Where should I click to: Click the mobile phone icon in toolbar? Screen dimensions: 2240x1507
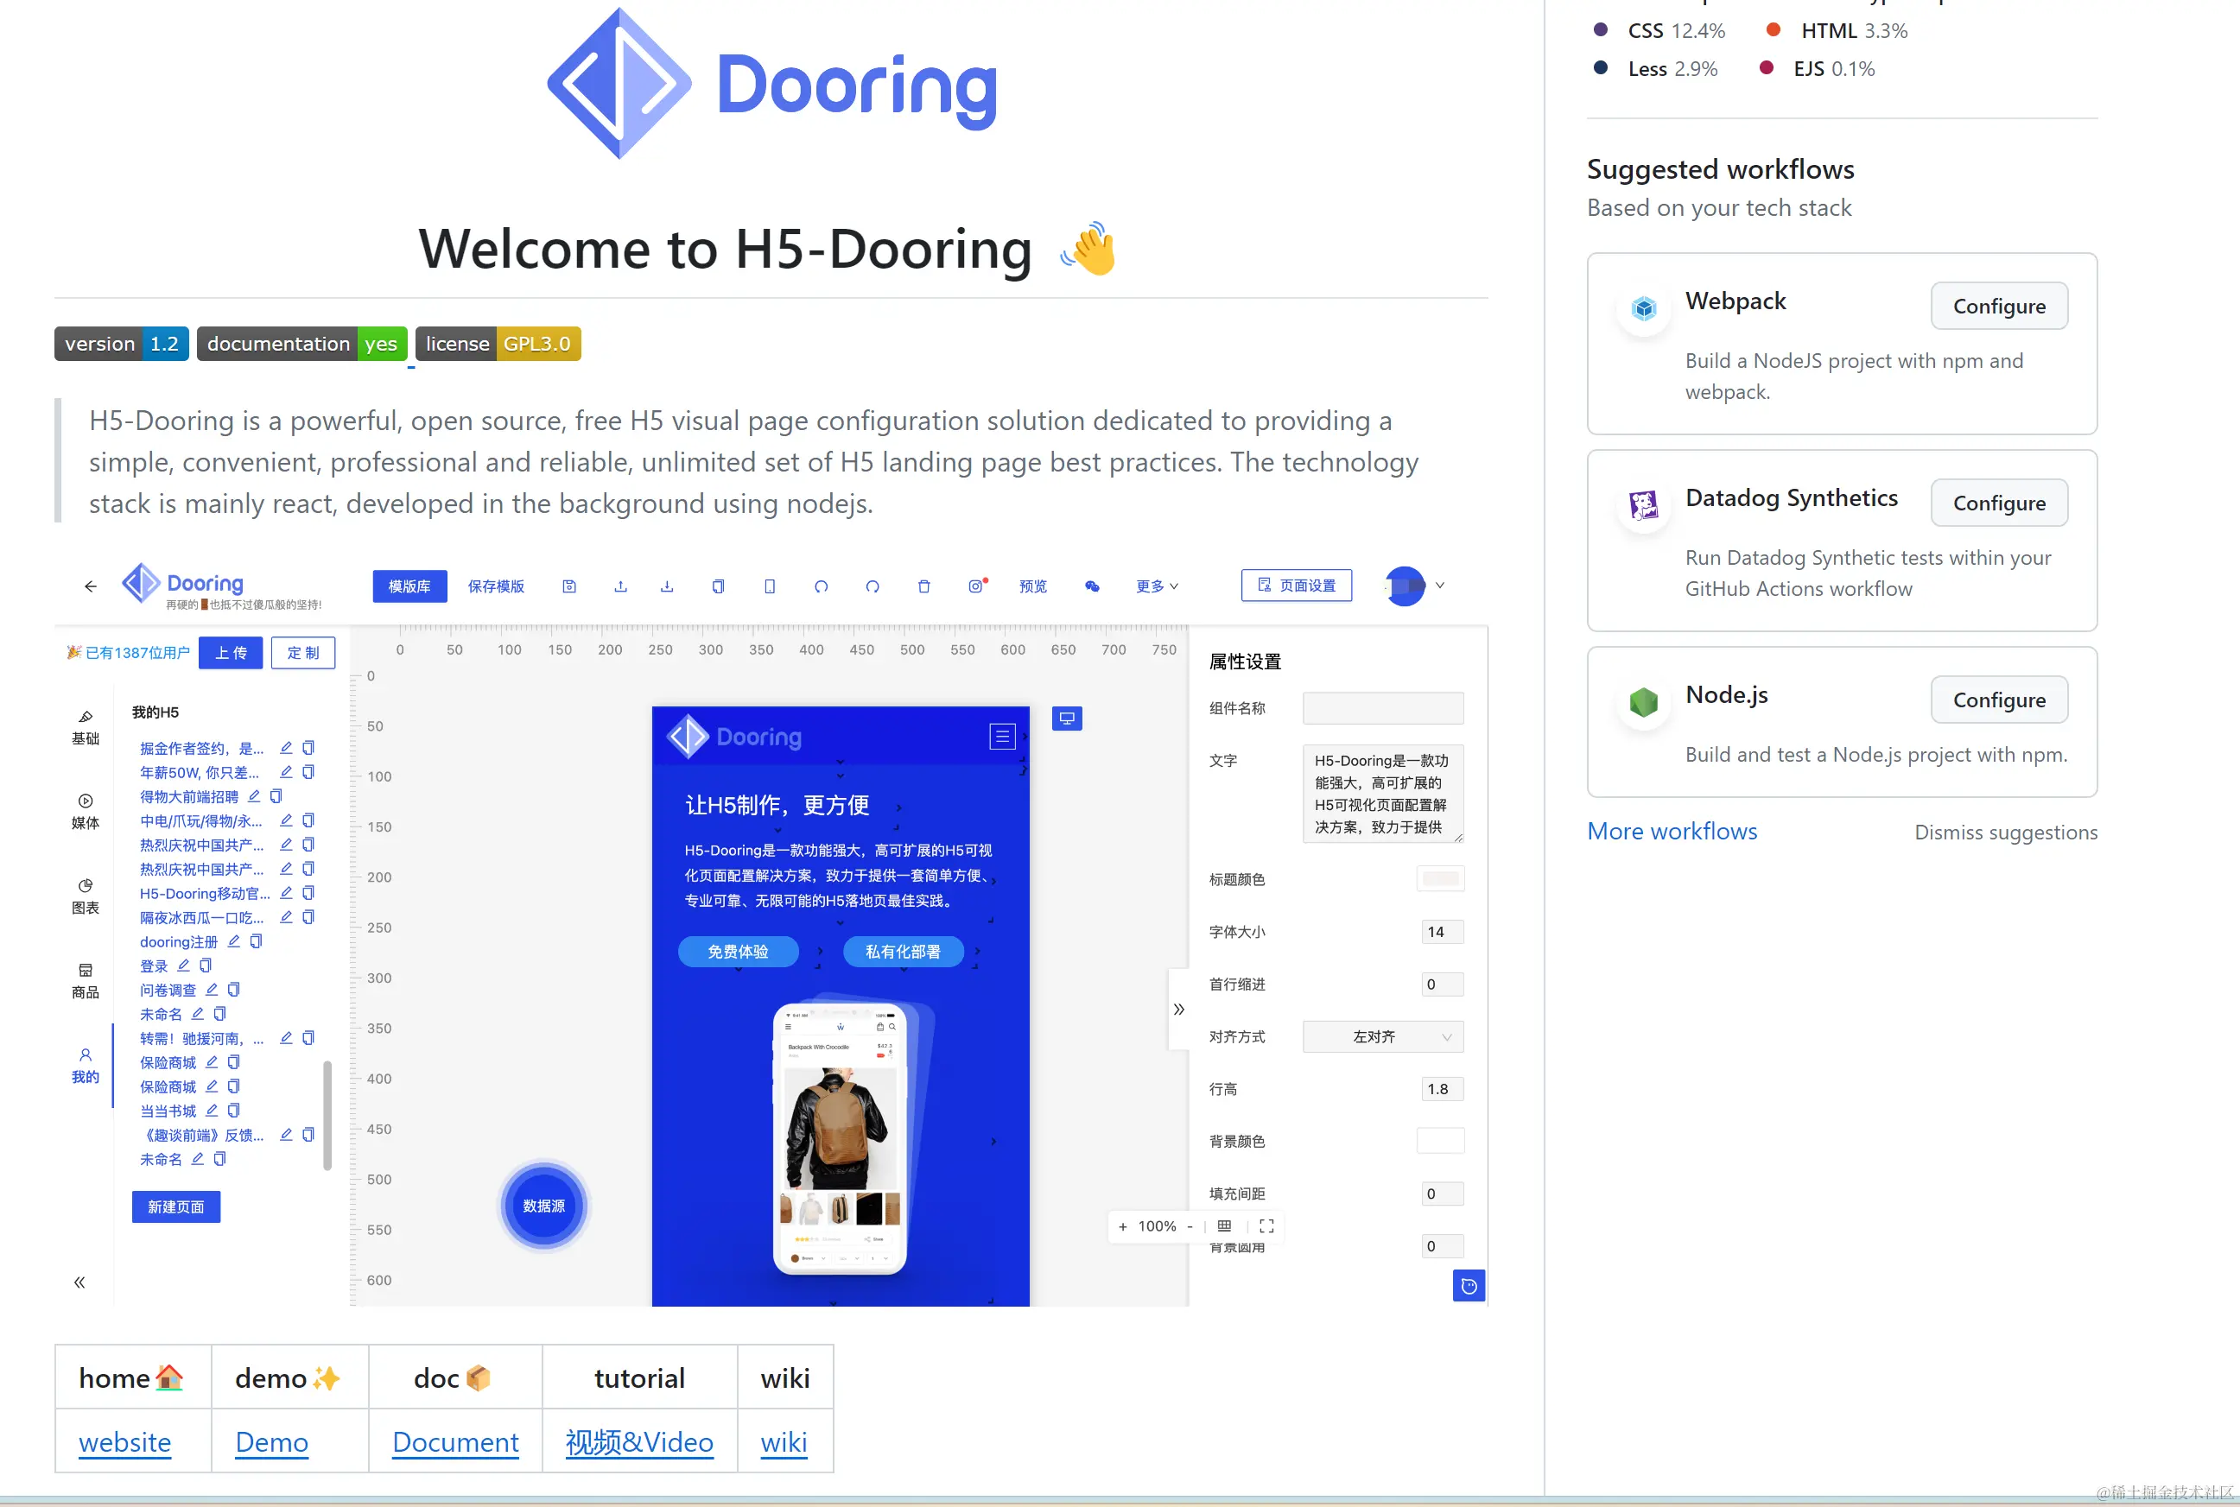pos(770,586)
